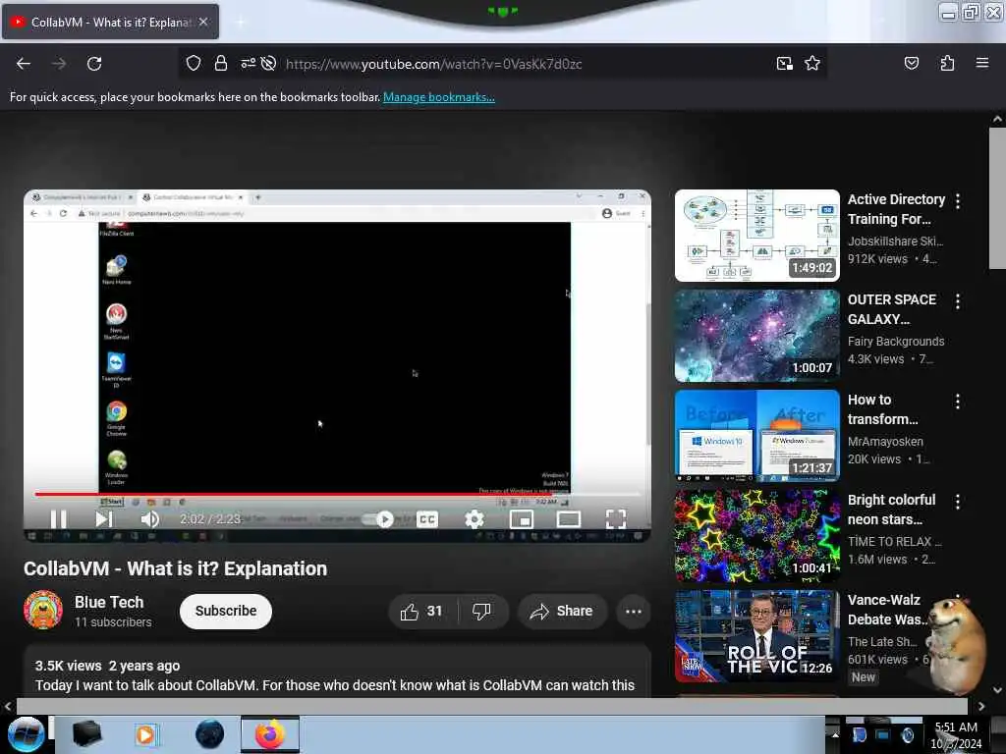Image resolution: width=1006 pixels, height=754 pixels.
Task: Click the Active Directory Training For title
Action: tap(896, 209)
